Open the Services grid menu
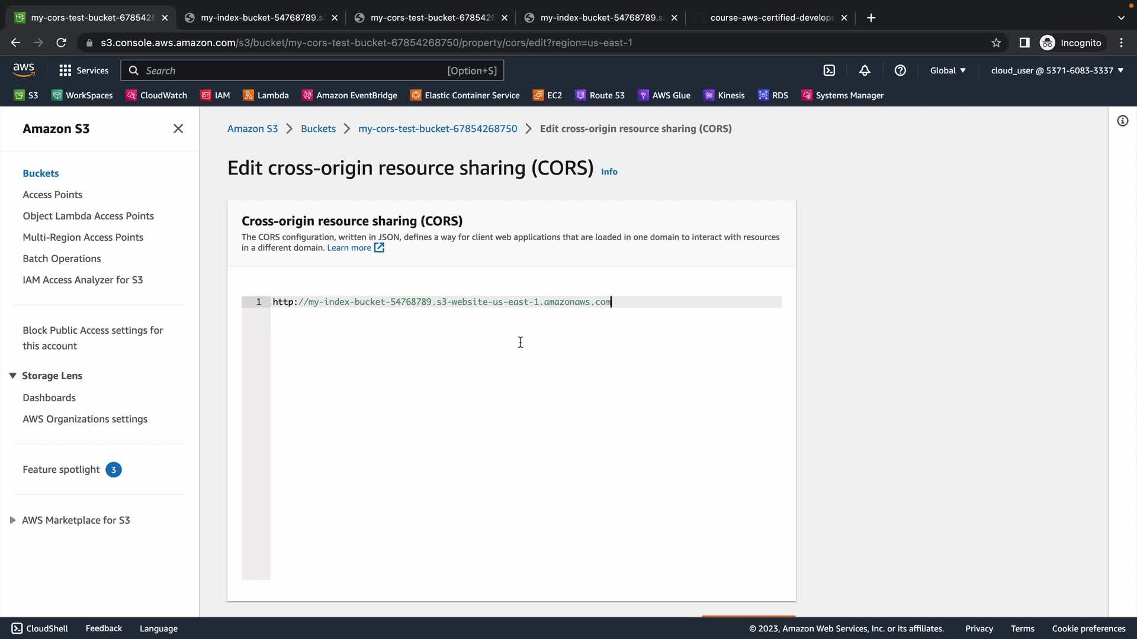Image resolution: width=1137 pixels, height=639 pixels. [x=83, y=70]
